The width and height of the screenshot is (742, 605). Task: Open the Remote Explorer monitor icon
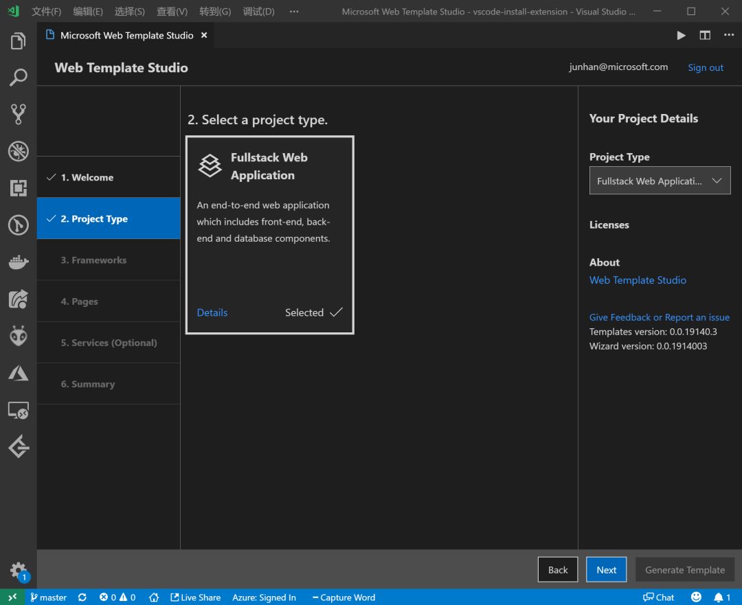click(x=18, y=410)
